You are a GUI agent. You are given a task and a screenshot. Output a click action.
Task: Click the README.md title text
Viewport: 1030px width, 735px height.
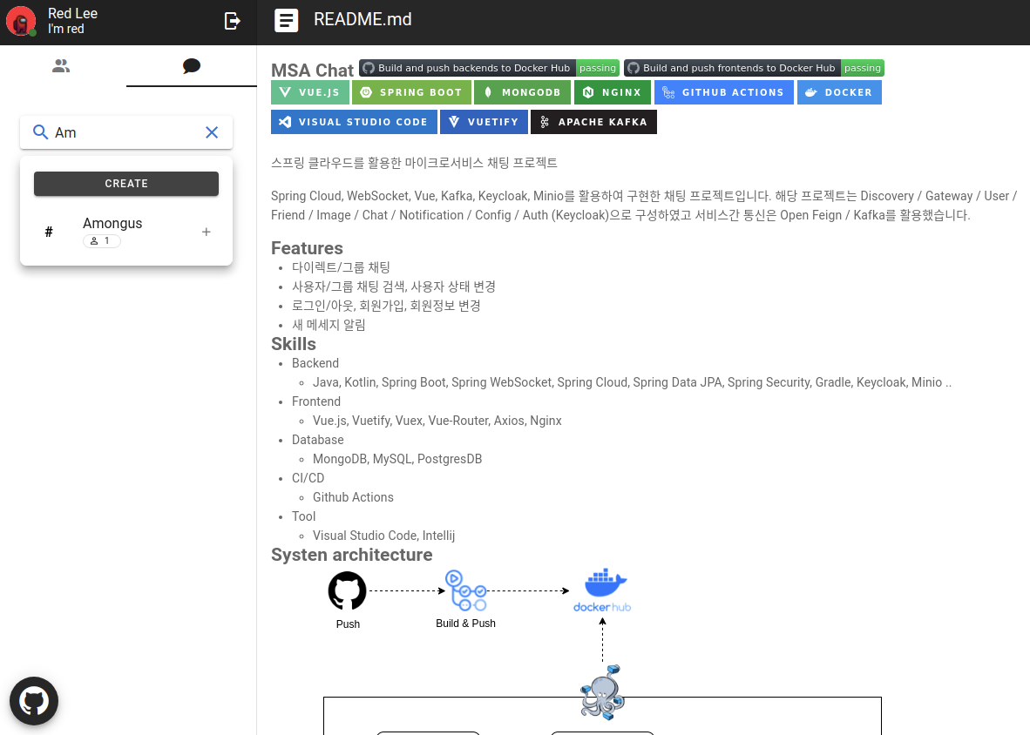click(363, 20)
